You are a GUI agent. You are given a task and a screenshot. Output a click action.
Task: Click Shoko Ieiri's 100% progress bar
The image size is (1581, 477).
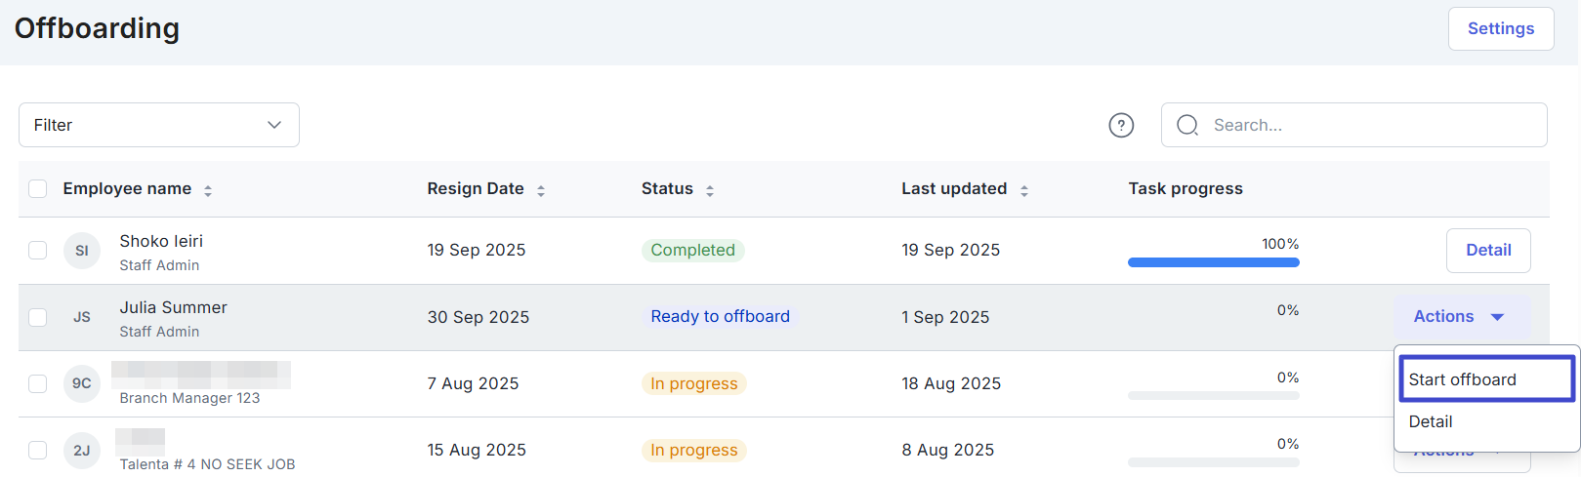click(1213, 262)
